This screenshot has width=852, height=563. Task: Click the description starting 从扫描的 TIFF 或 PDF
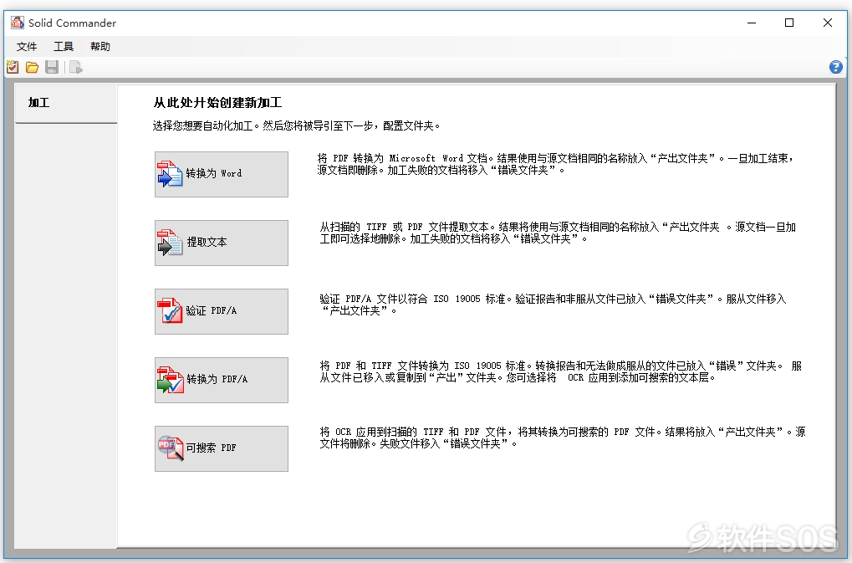click(558, 233)
